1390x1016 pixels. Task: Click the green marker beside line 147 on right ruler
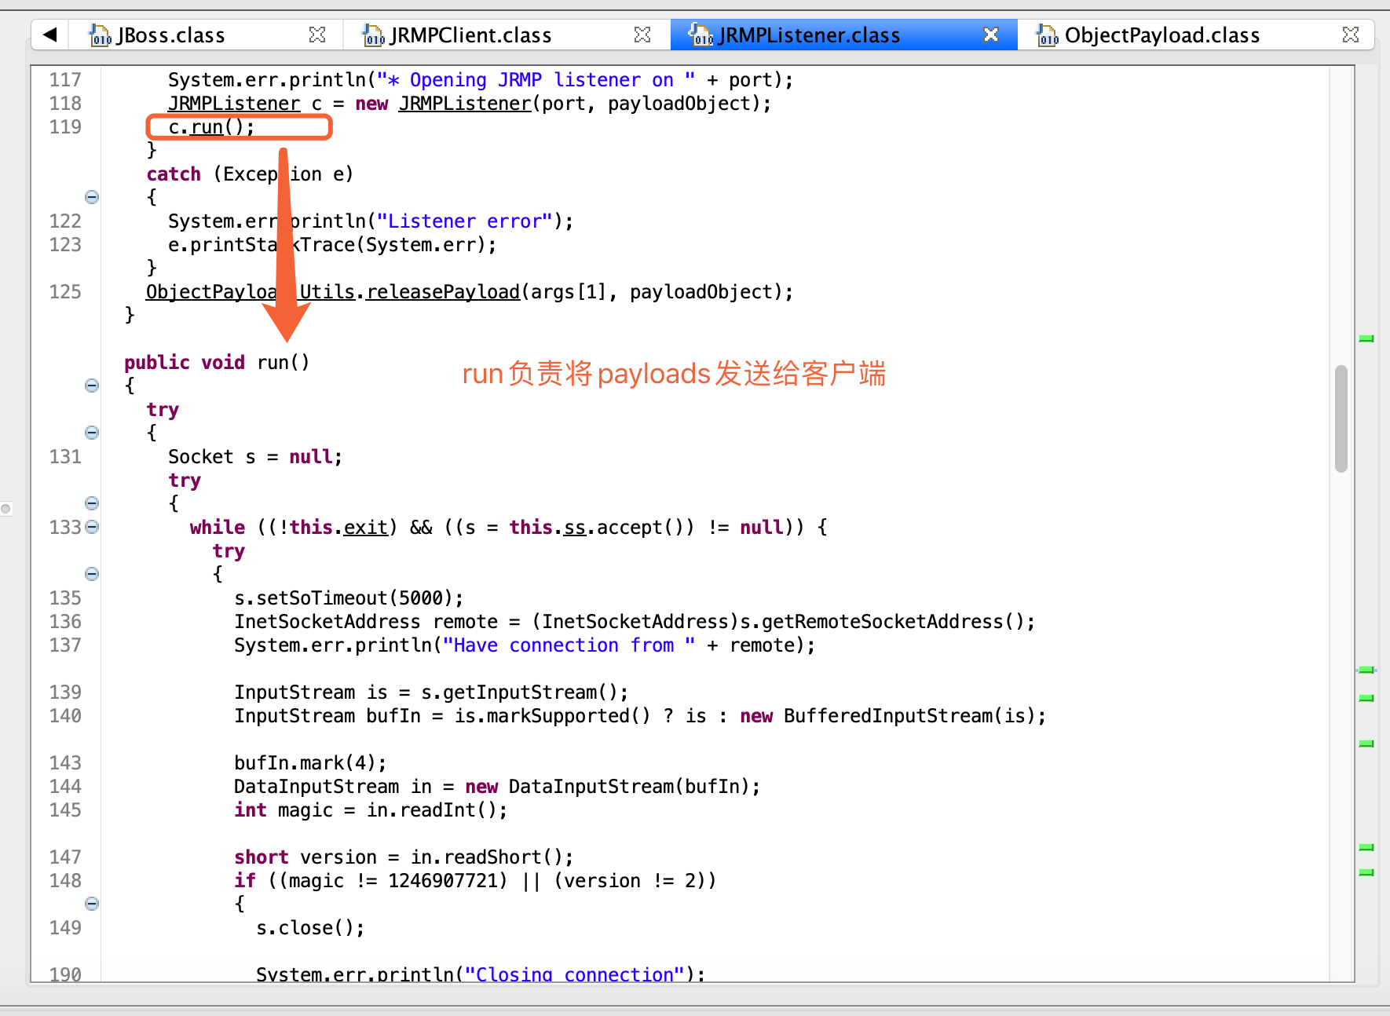pos(1366,847)
